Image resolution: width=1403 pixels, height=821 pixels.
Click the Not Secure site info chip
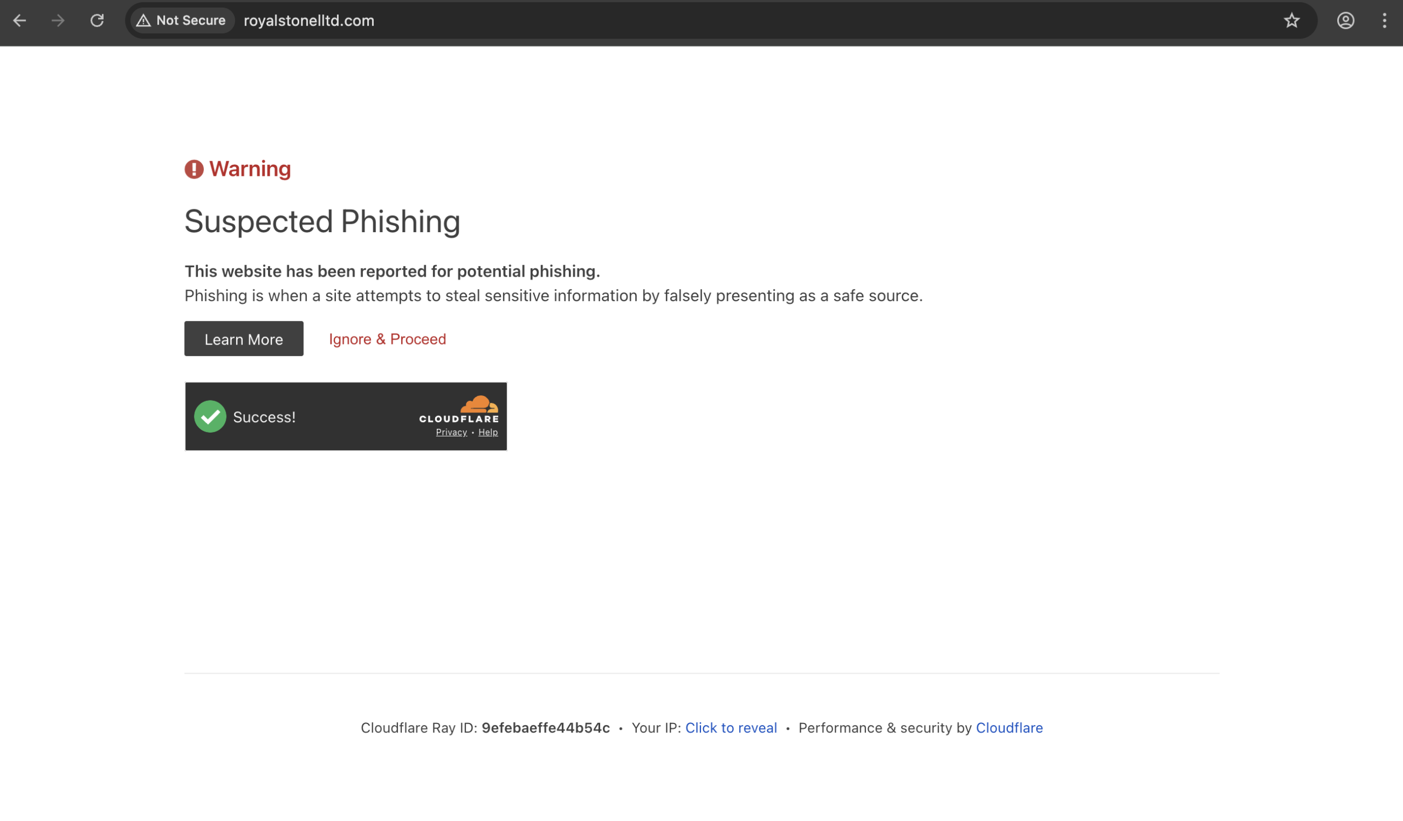[x=181, y=21]
